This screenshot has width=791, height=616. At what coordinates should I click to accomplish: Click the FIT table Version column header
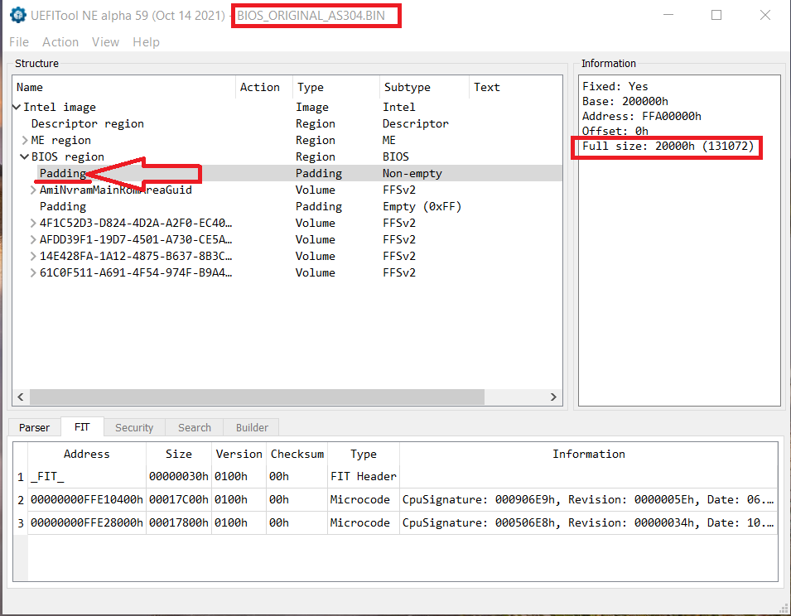(239, 454)
